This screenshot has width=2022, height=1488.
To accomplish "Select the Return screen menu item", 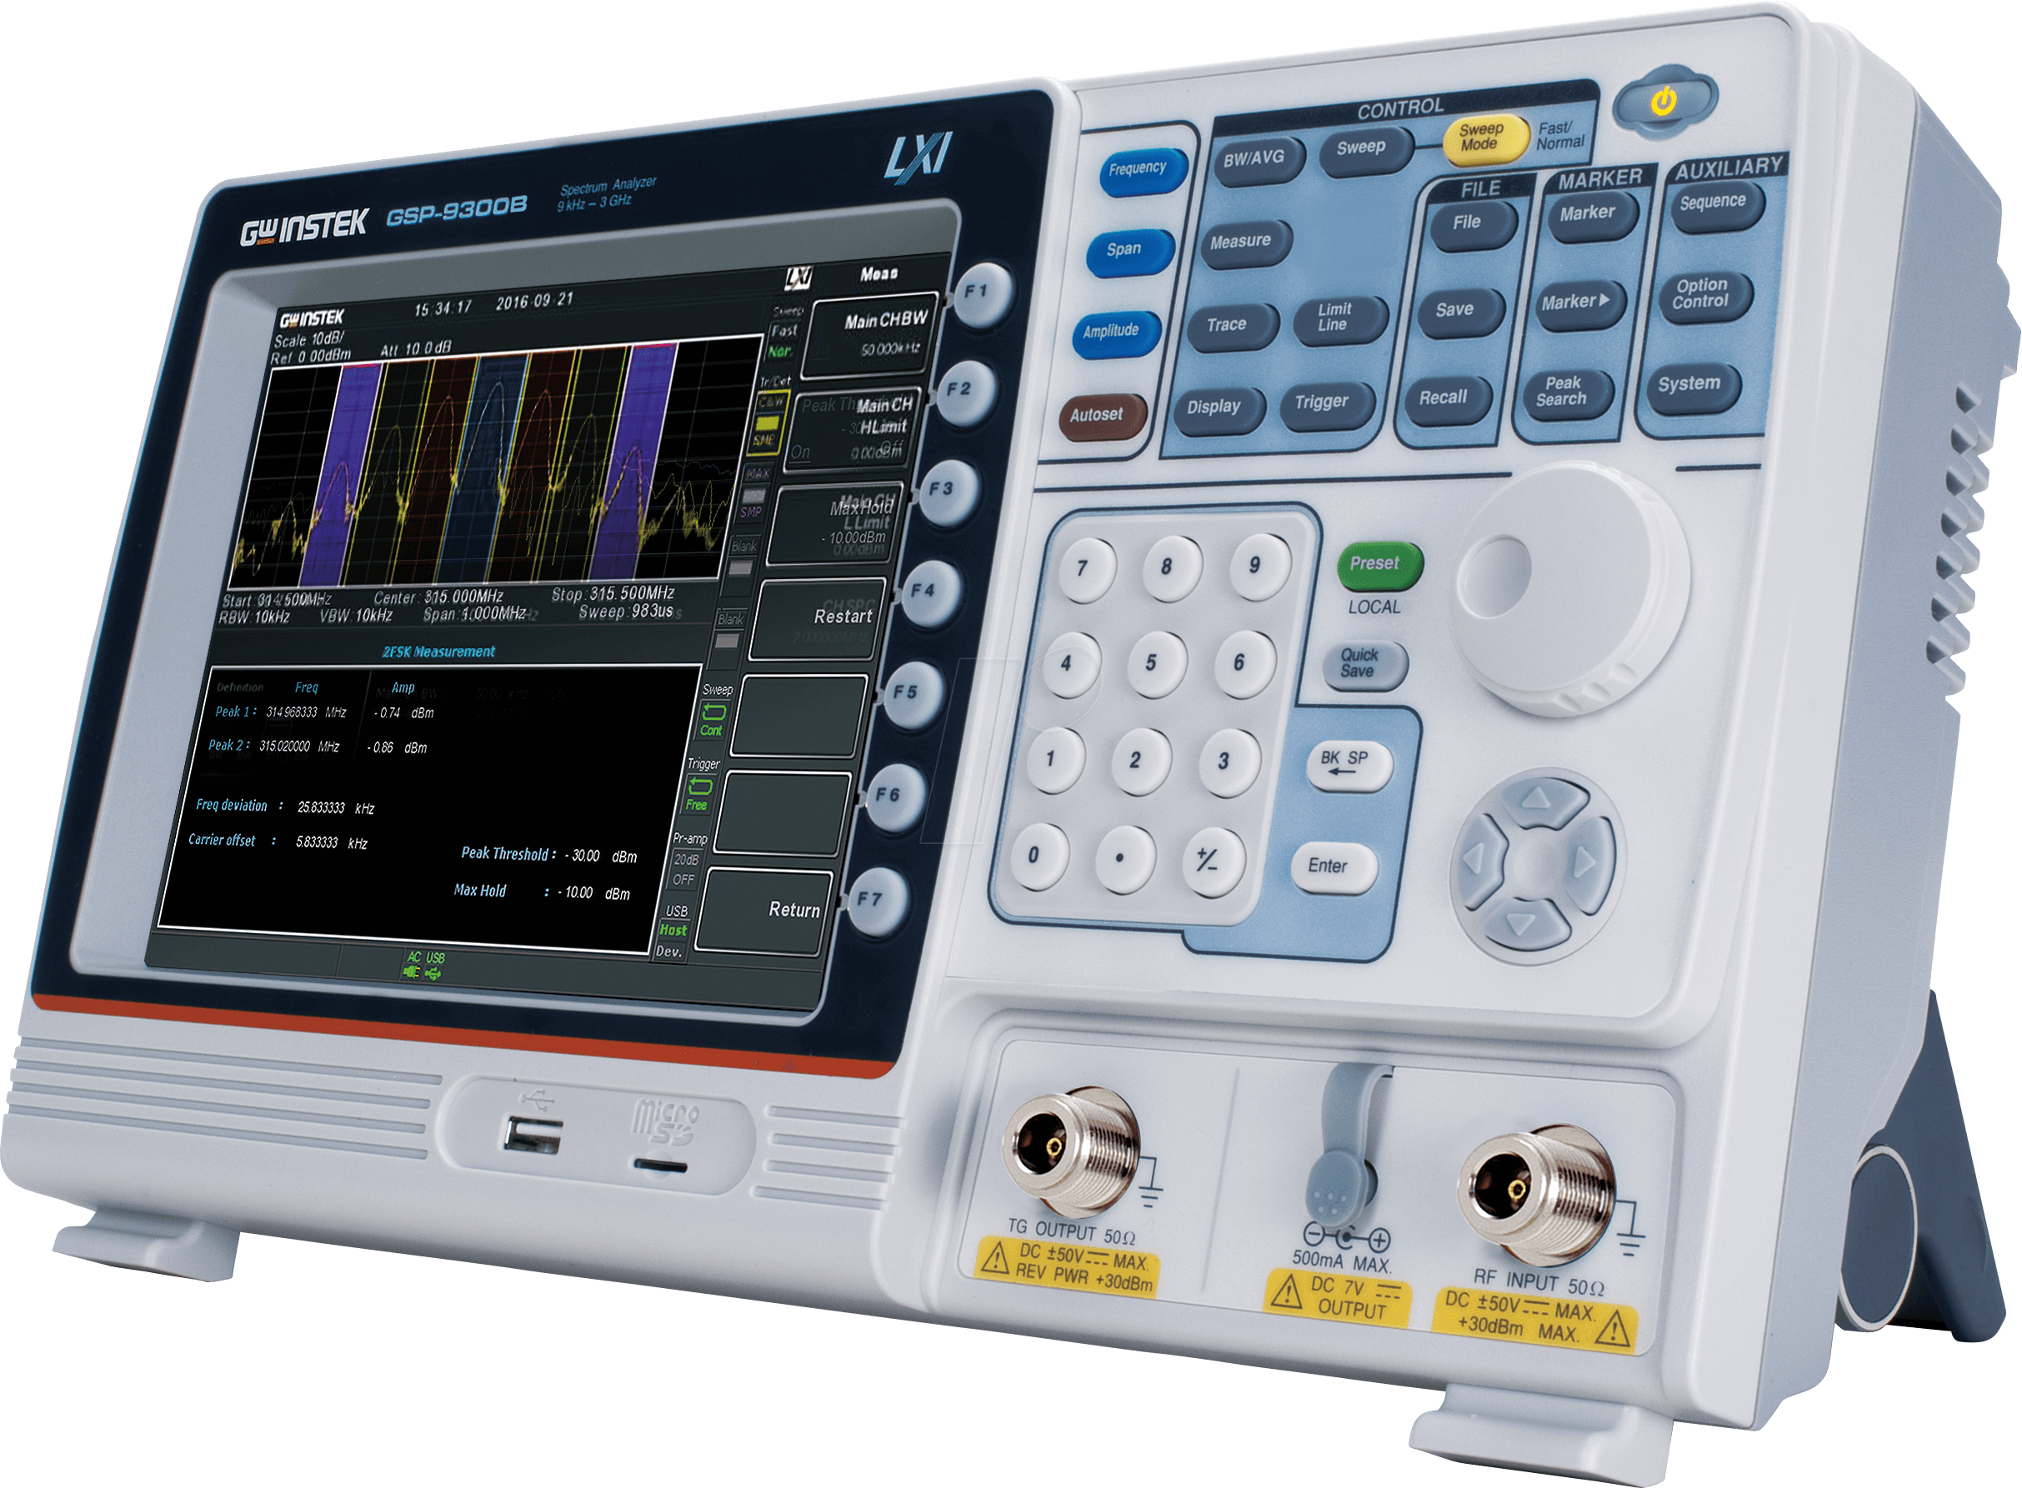I will coord(764,912).
